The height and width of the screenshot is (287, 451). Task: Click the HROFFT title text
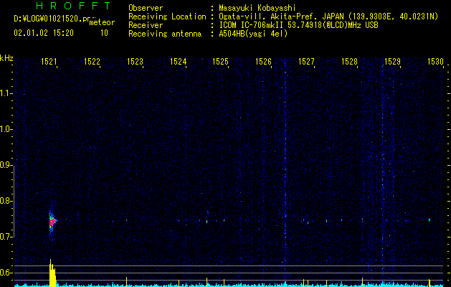[73, 6]
